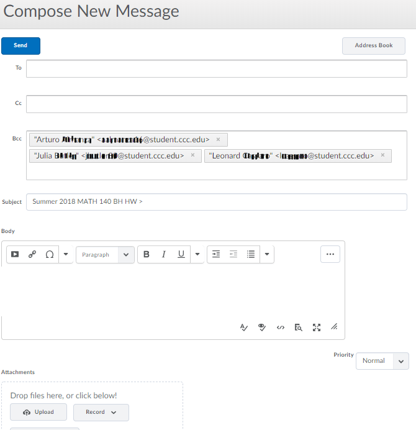Preview the message with magnifier icon
This screenshot has height=430, width=416.
point(299,327)
